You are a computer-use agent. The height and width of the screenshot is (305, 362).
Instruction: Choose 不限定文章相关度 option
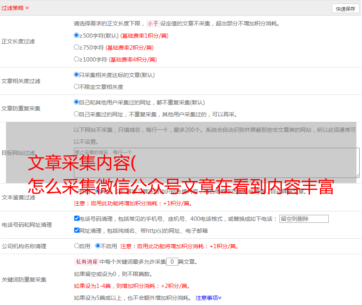(77, 87)
